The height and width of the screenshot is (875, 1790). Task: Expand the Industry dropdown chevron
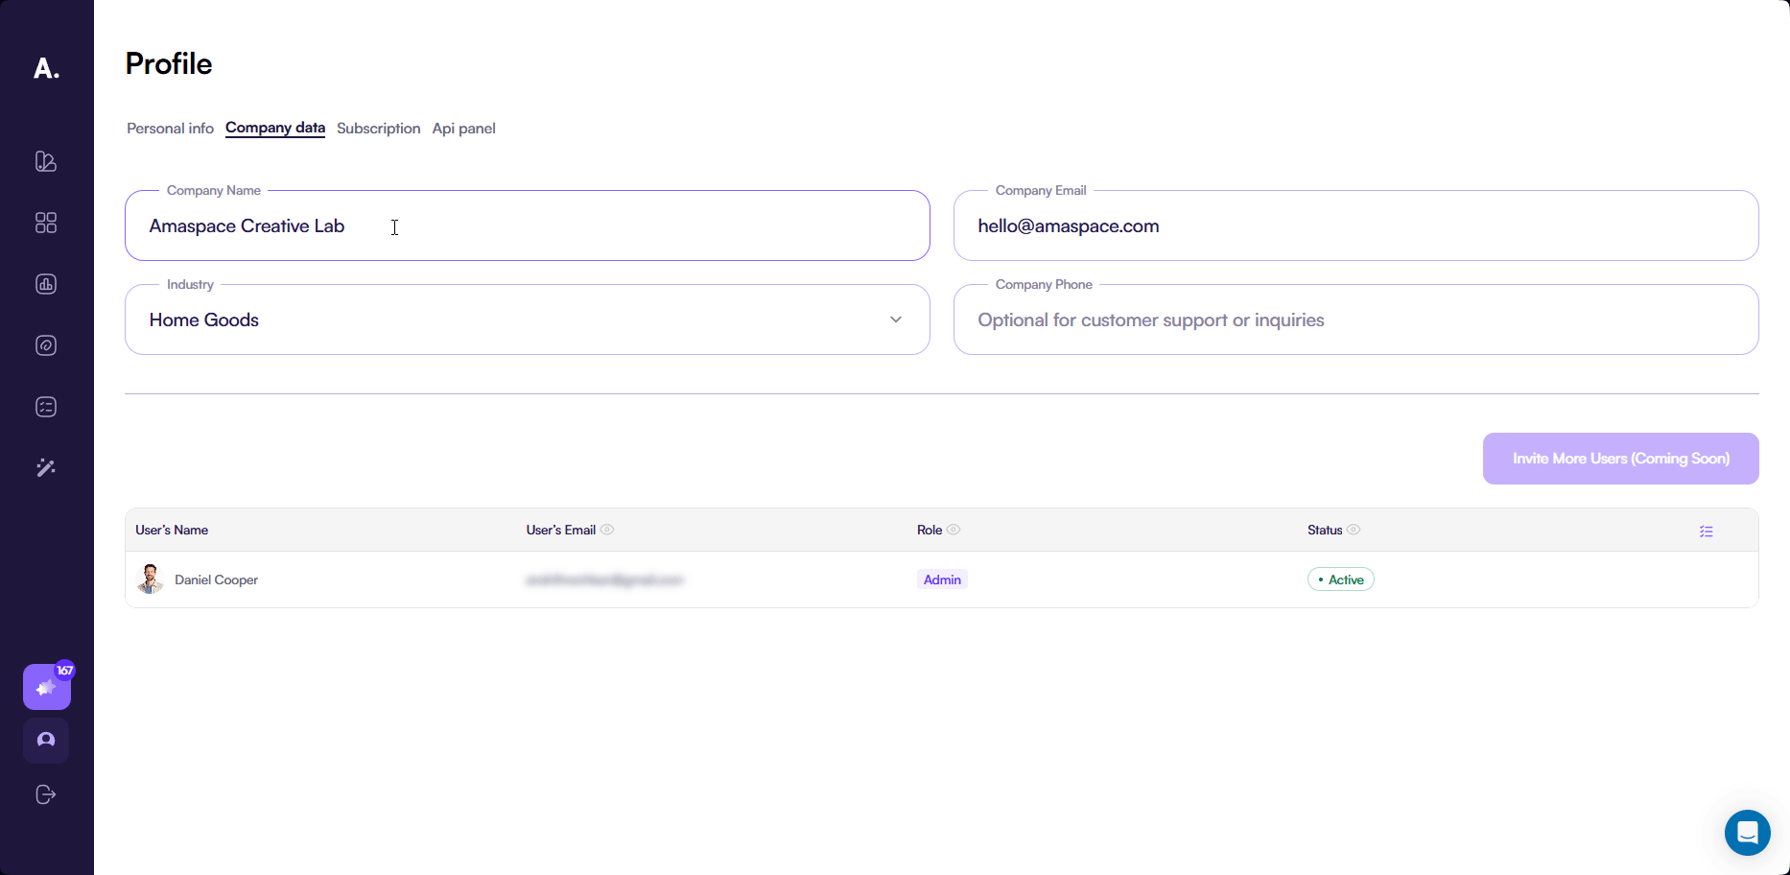coord(895,319)
